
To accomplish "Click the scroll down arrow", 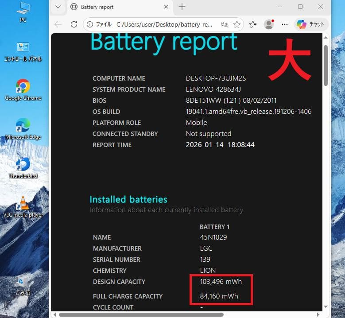I will [326, 306].
